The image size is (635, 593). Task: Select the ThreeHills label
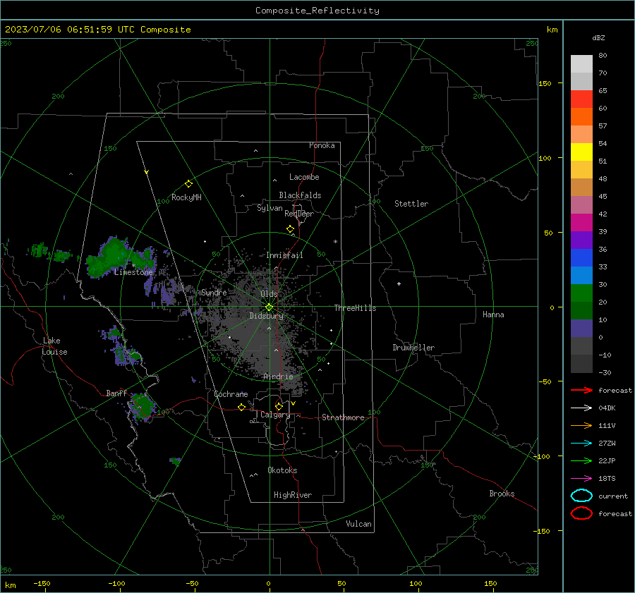click(355, 308)
